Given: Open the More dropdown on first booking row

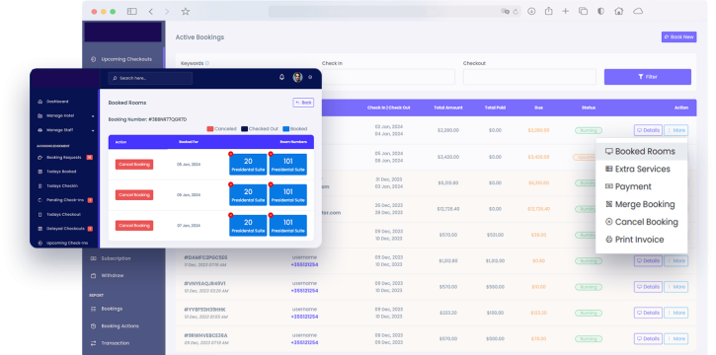Looking at the screenshot, I should click(x=676, y=130).
